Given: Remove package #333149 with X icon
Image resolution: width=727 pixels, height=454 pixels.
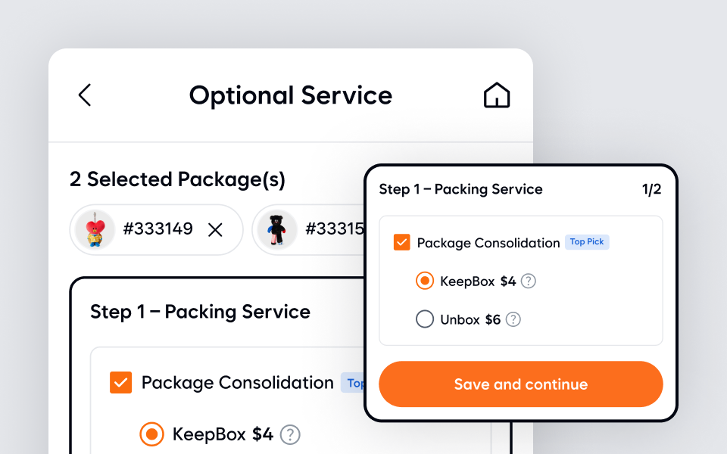Looking at the screenshot, I should [x=215, y=229].
